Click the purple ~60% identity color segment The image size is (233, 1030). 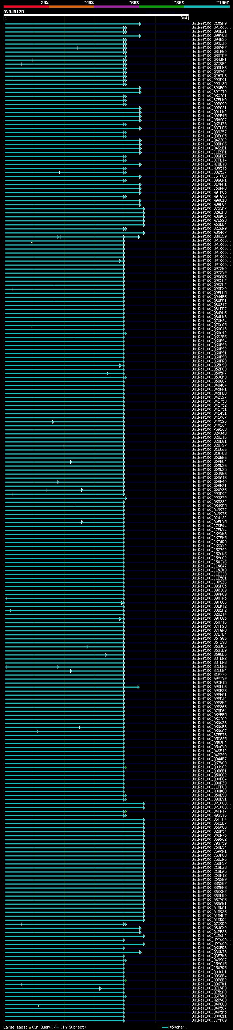pyautogui.click(x=117, y=7)
